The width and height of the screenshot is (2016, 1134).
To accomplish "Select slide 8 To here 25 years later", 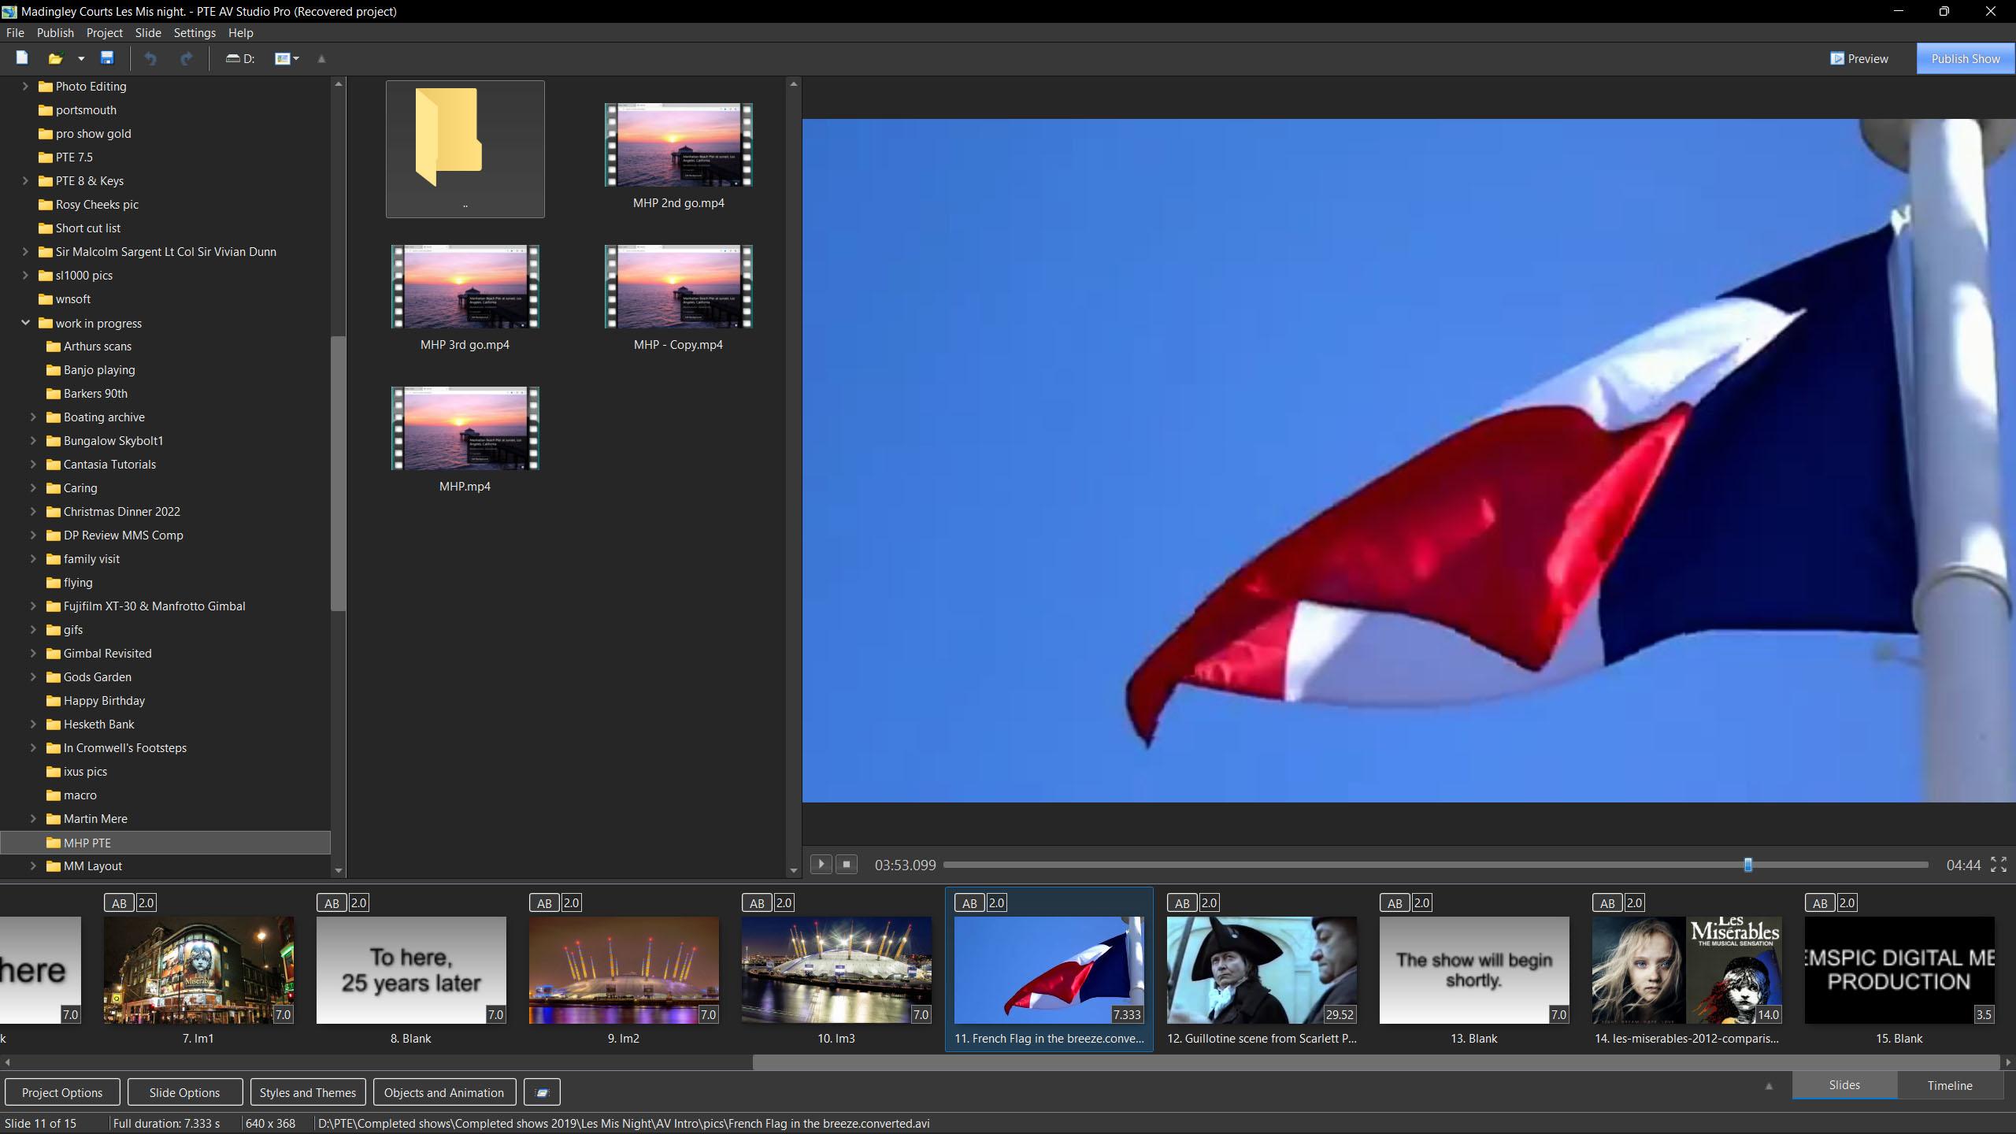I will coord(411,970).
